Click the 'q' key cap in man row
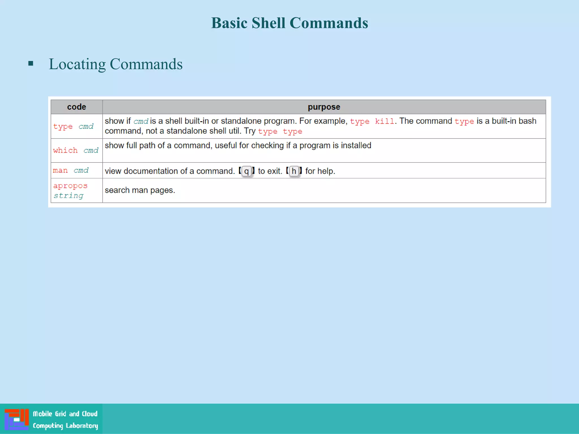The image size is (579, 434). (247, 171)
